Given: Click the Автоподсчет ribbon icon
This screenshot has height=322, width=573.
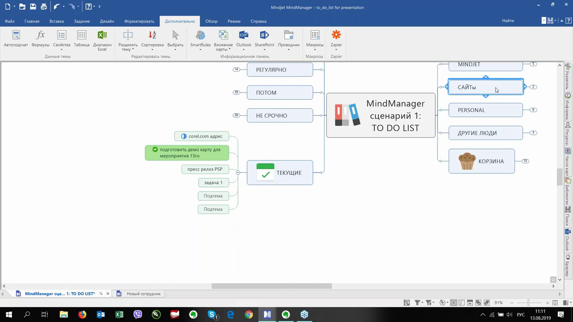Looking at the screenshot, I should [x=16, y=38].
